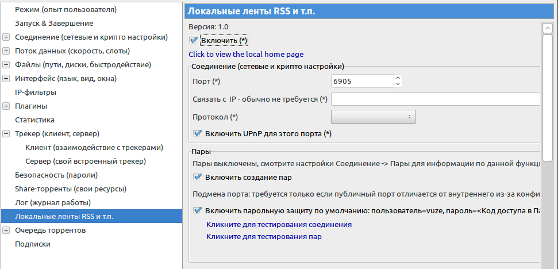Select IP-фильтры in settings tree
Image resolution: width=558 pixels, height=269 pixels.
pos(36,93)
